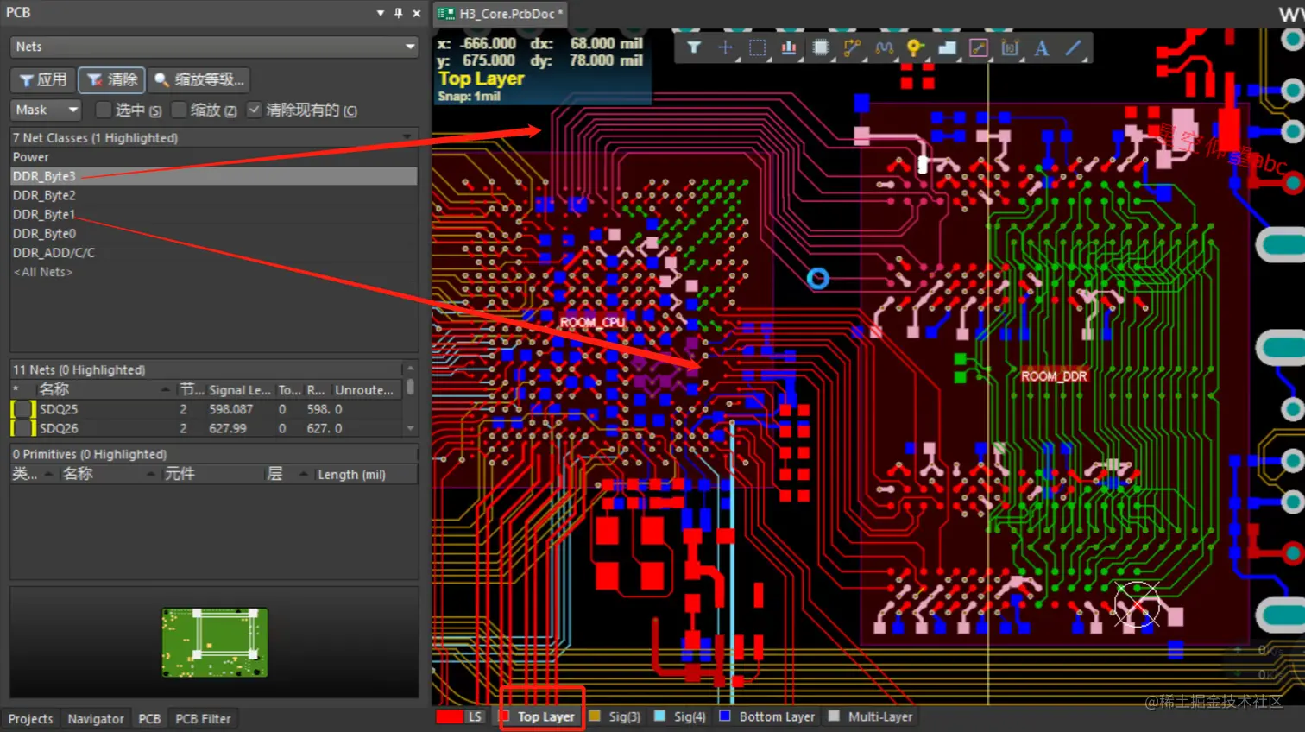
Task: Select the place component chip icon
Action: 821,47
